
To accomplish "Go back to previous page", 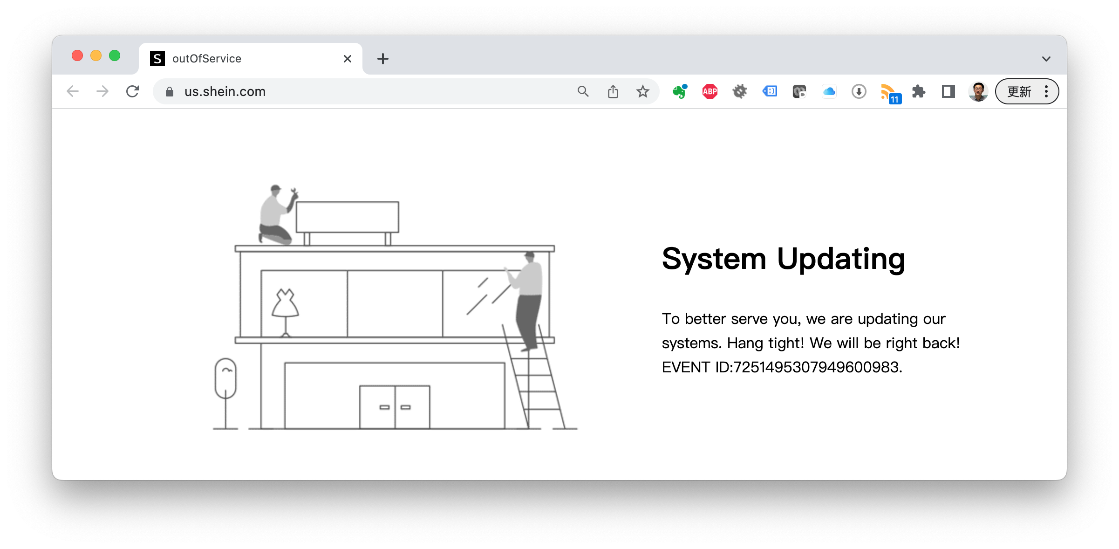I will [x=73, y=91].
